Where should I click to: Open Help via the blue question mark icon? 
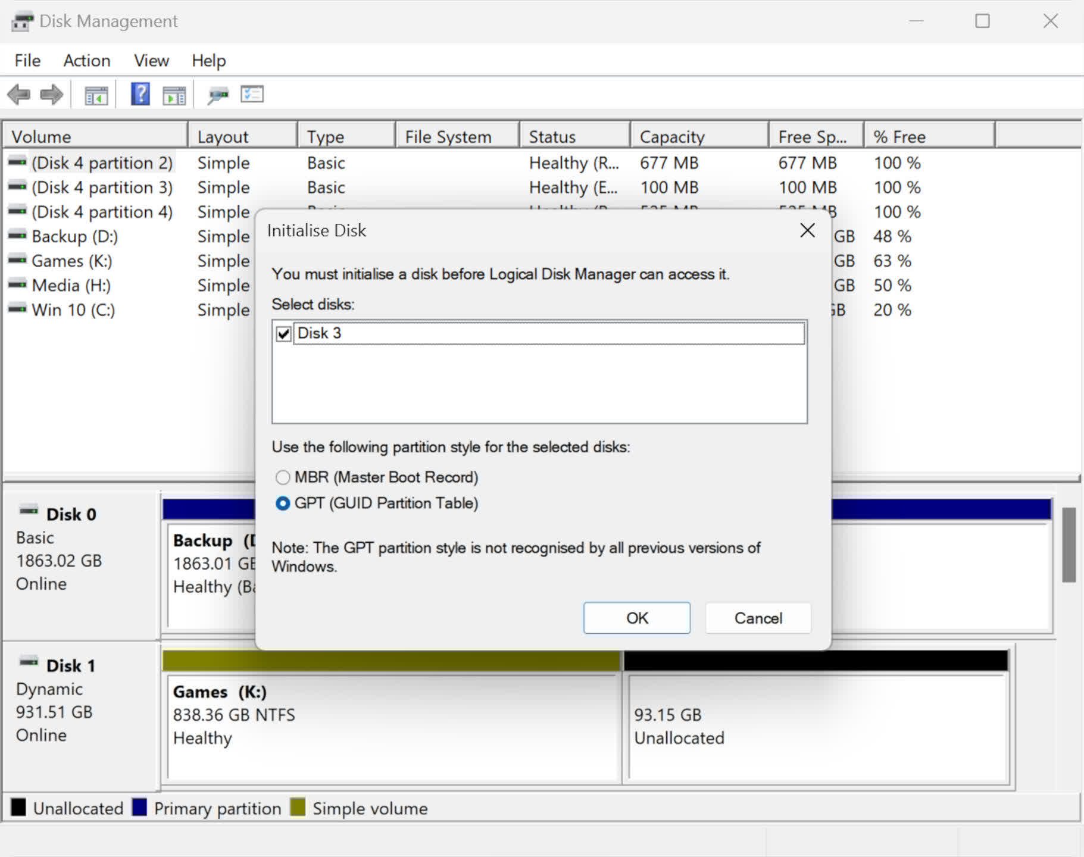pyautogui.click(x=140, y=94)
